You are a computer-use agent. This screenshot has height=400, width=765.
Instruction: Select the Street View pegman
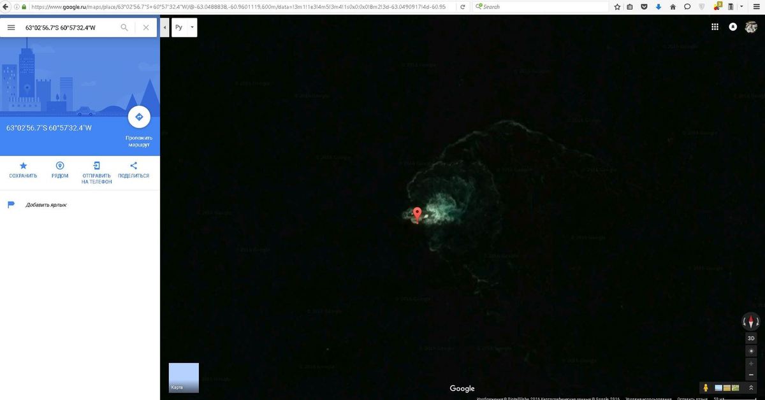[x=706, y=388]
